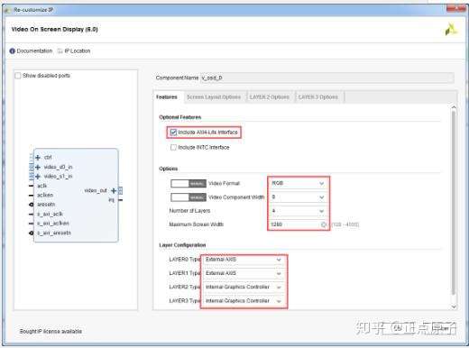This screenshot has height=348, width=469.
Task: Open the Video Format dropdown
Action: coord(298,183)
